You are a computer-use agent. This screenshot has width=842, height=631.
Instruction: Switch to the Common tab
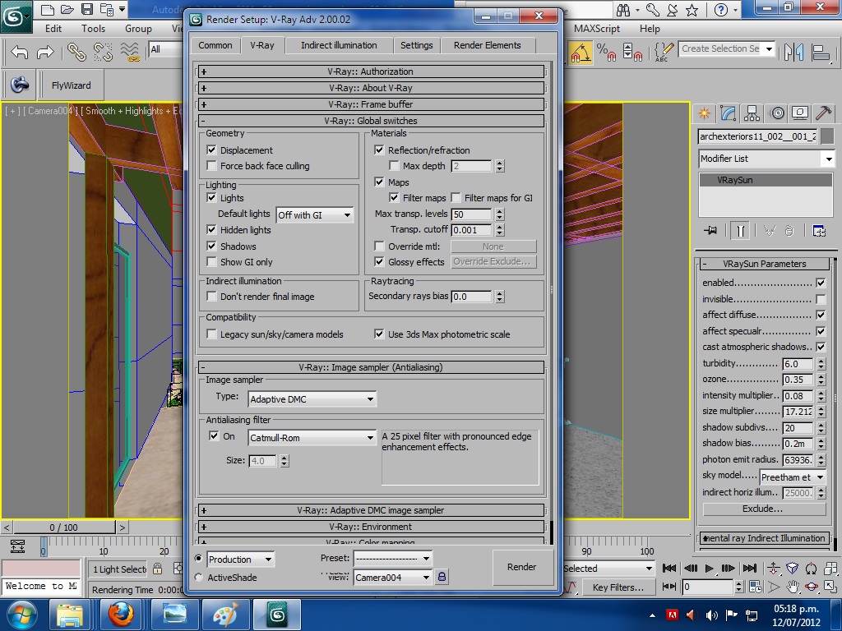point(215,45)
